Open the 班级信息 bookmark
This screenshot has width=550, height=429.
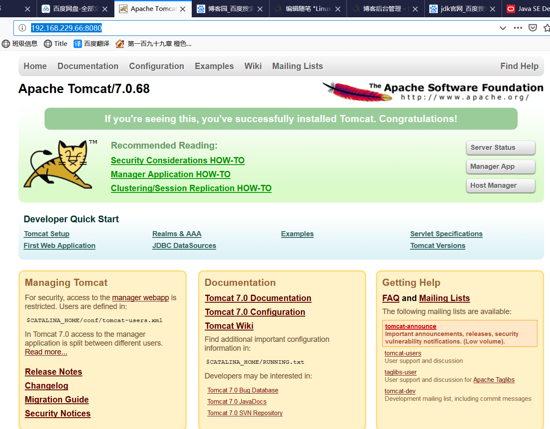[x=20, y=44]
